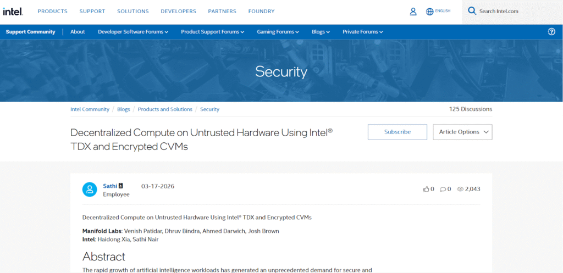Click the Intel logo
The image size is (563, 273).
(12, 11)
